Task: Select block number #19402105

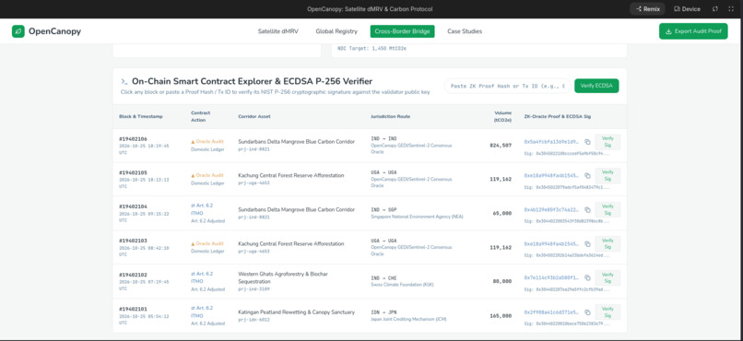Action: [x=133, y=173]
